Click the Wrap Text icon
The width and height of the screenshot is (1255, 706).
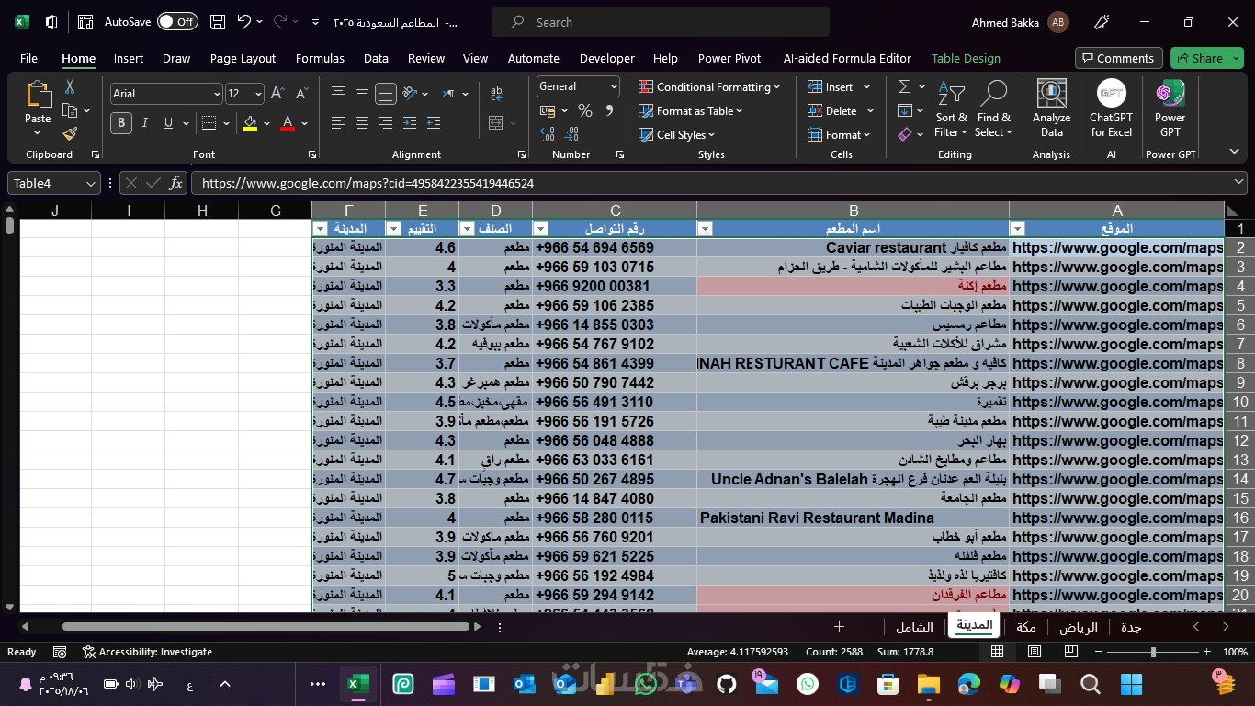[497, 94]
